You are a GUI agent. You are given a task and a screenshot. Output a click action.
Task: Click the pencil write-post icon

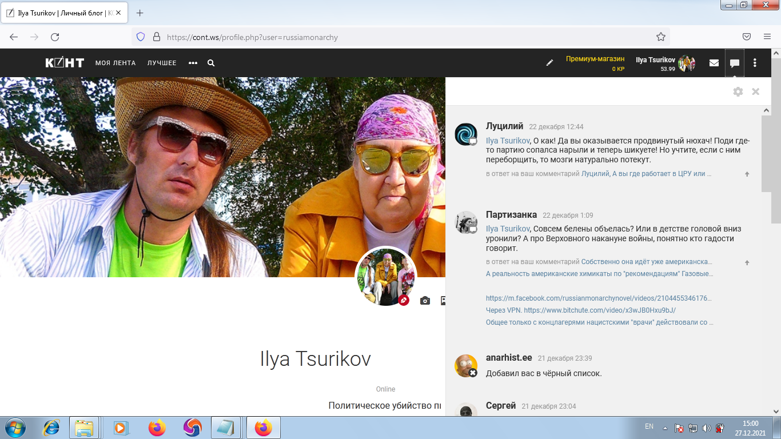pyautogui.click(x=549, y=63)
